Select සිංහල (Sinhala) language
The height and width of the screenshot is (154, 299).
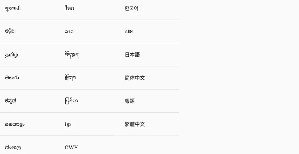click(13, 147)
